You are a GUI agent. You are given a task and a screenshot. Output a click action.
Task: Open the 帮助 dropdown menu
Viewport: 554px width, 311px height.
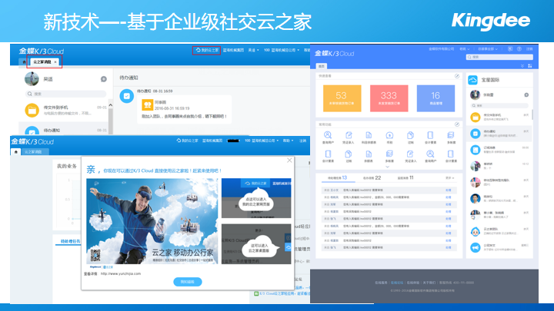[x=288, y=141]
